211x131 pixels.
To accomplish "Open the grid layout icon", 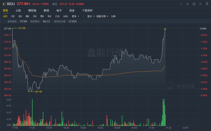I will [194, 4].
